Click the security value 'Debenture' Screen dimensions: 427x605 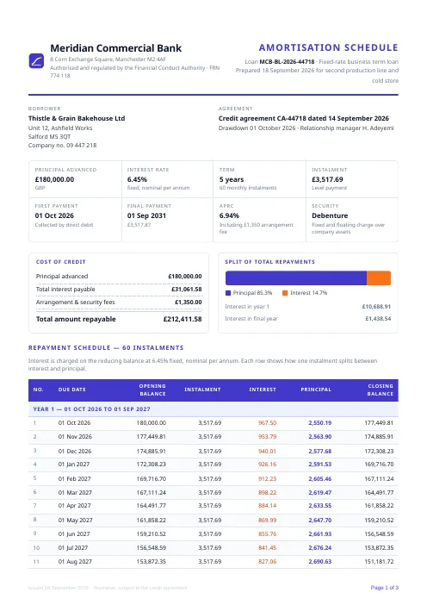click(330, 215)
